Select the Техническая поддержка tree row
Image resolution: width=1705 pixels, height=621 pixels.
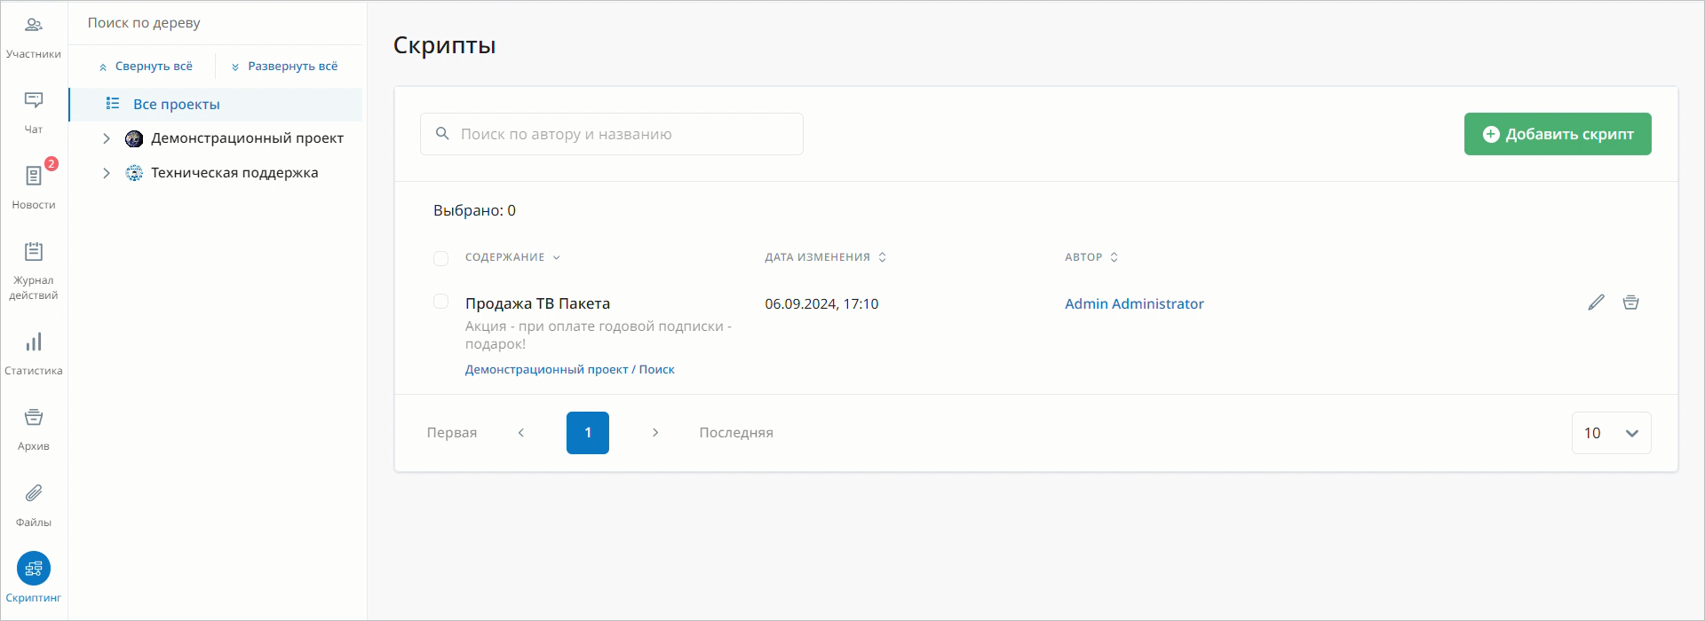click(x=216, y=173)
